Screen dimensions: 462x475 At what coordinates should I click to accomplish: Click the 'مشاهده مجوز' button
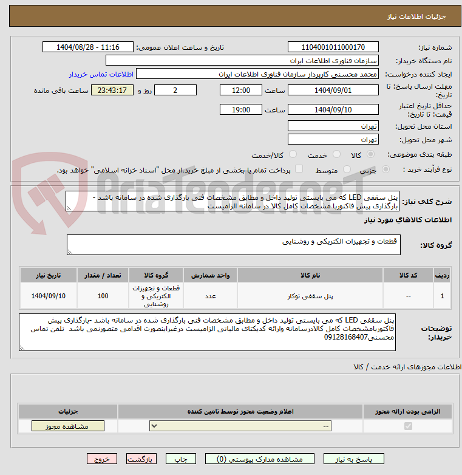(68, 426)
